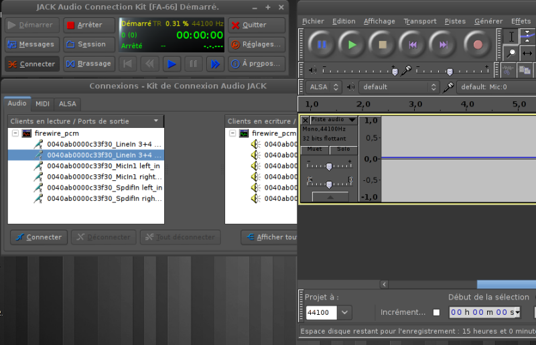Screen dimensions: 536x345
Task: Click the JACK Démarrer button
Action: [32, 25]
